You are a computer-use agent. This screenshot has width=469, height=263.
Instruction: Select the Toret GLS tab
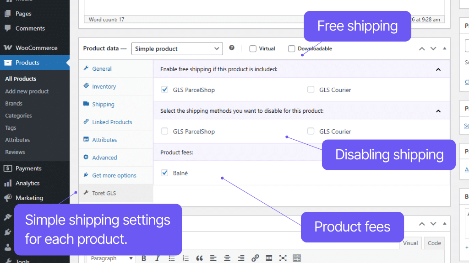click(x=116, y=193)
